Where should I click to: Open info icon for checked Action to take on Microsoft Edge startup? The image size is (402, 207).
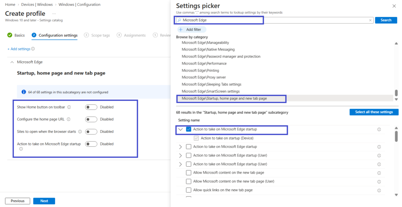379,129
